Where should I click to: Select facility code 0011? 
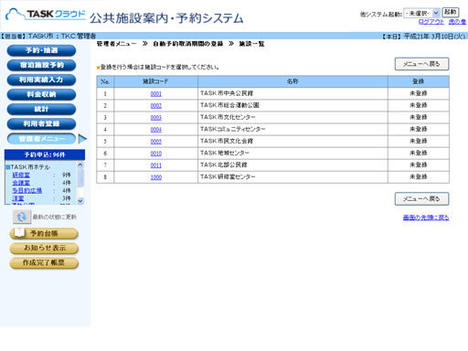156,165
